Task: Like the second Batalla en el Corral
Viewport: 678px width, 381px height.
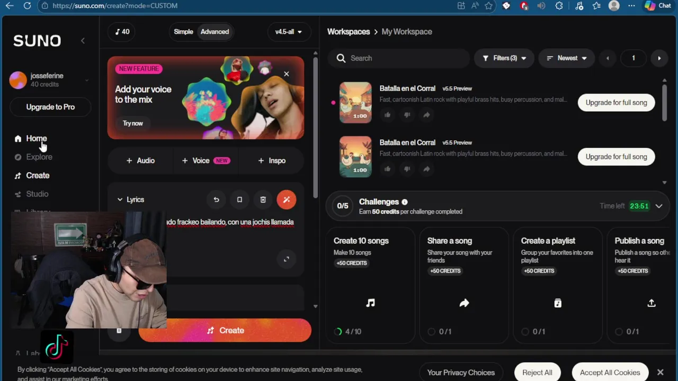Action: 387,169
